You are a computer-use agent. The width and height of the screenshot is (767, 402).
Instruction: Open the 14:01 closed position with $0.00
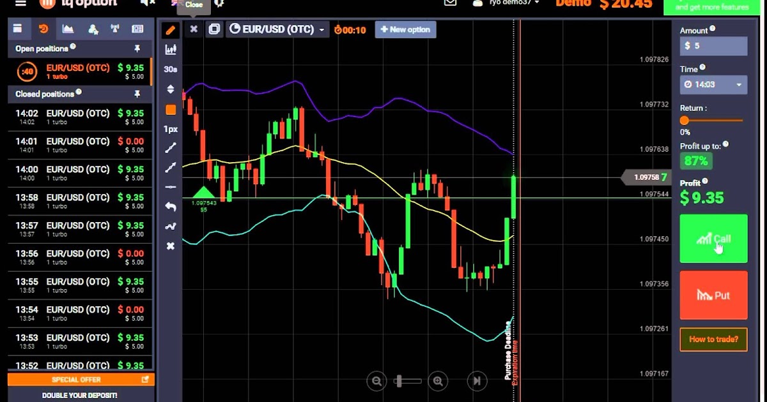point(80,145)
